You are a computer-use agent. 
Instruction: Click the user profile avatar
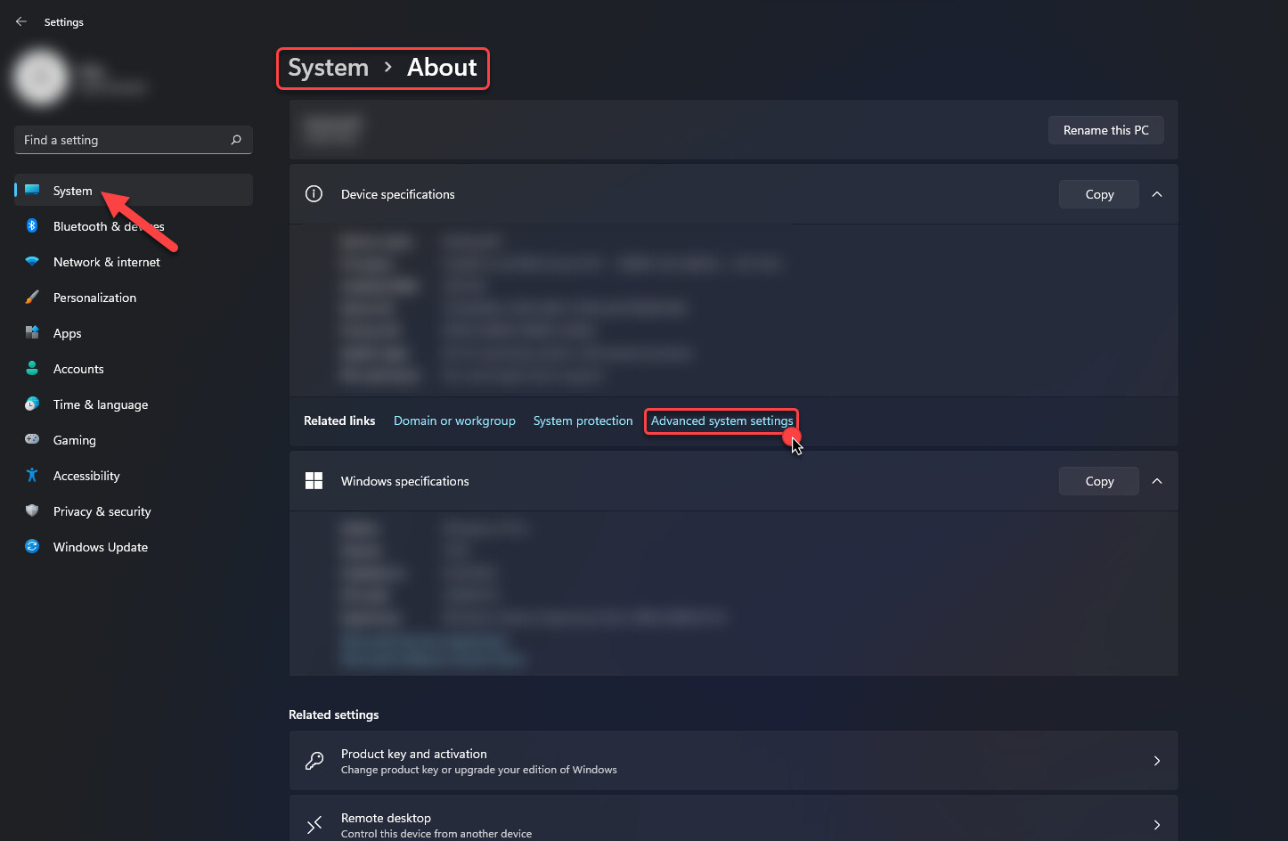(40, 78)
